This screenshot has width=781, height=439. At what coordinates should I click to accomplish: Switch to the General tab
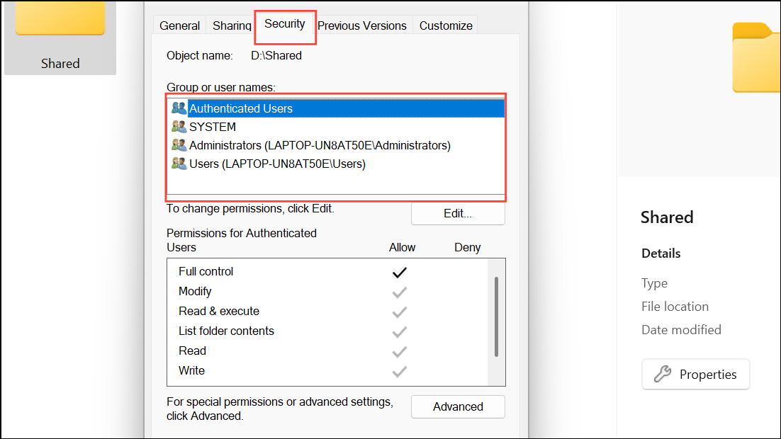(179, 25)
